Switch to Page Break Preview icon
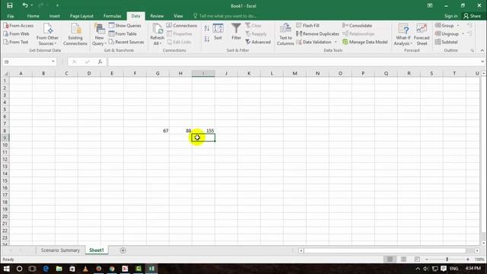Image resolution: width=487 pixels, height=274 pixels. 417,259
